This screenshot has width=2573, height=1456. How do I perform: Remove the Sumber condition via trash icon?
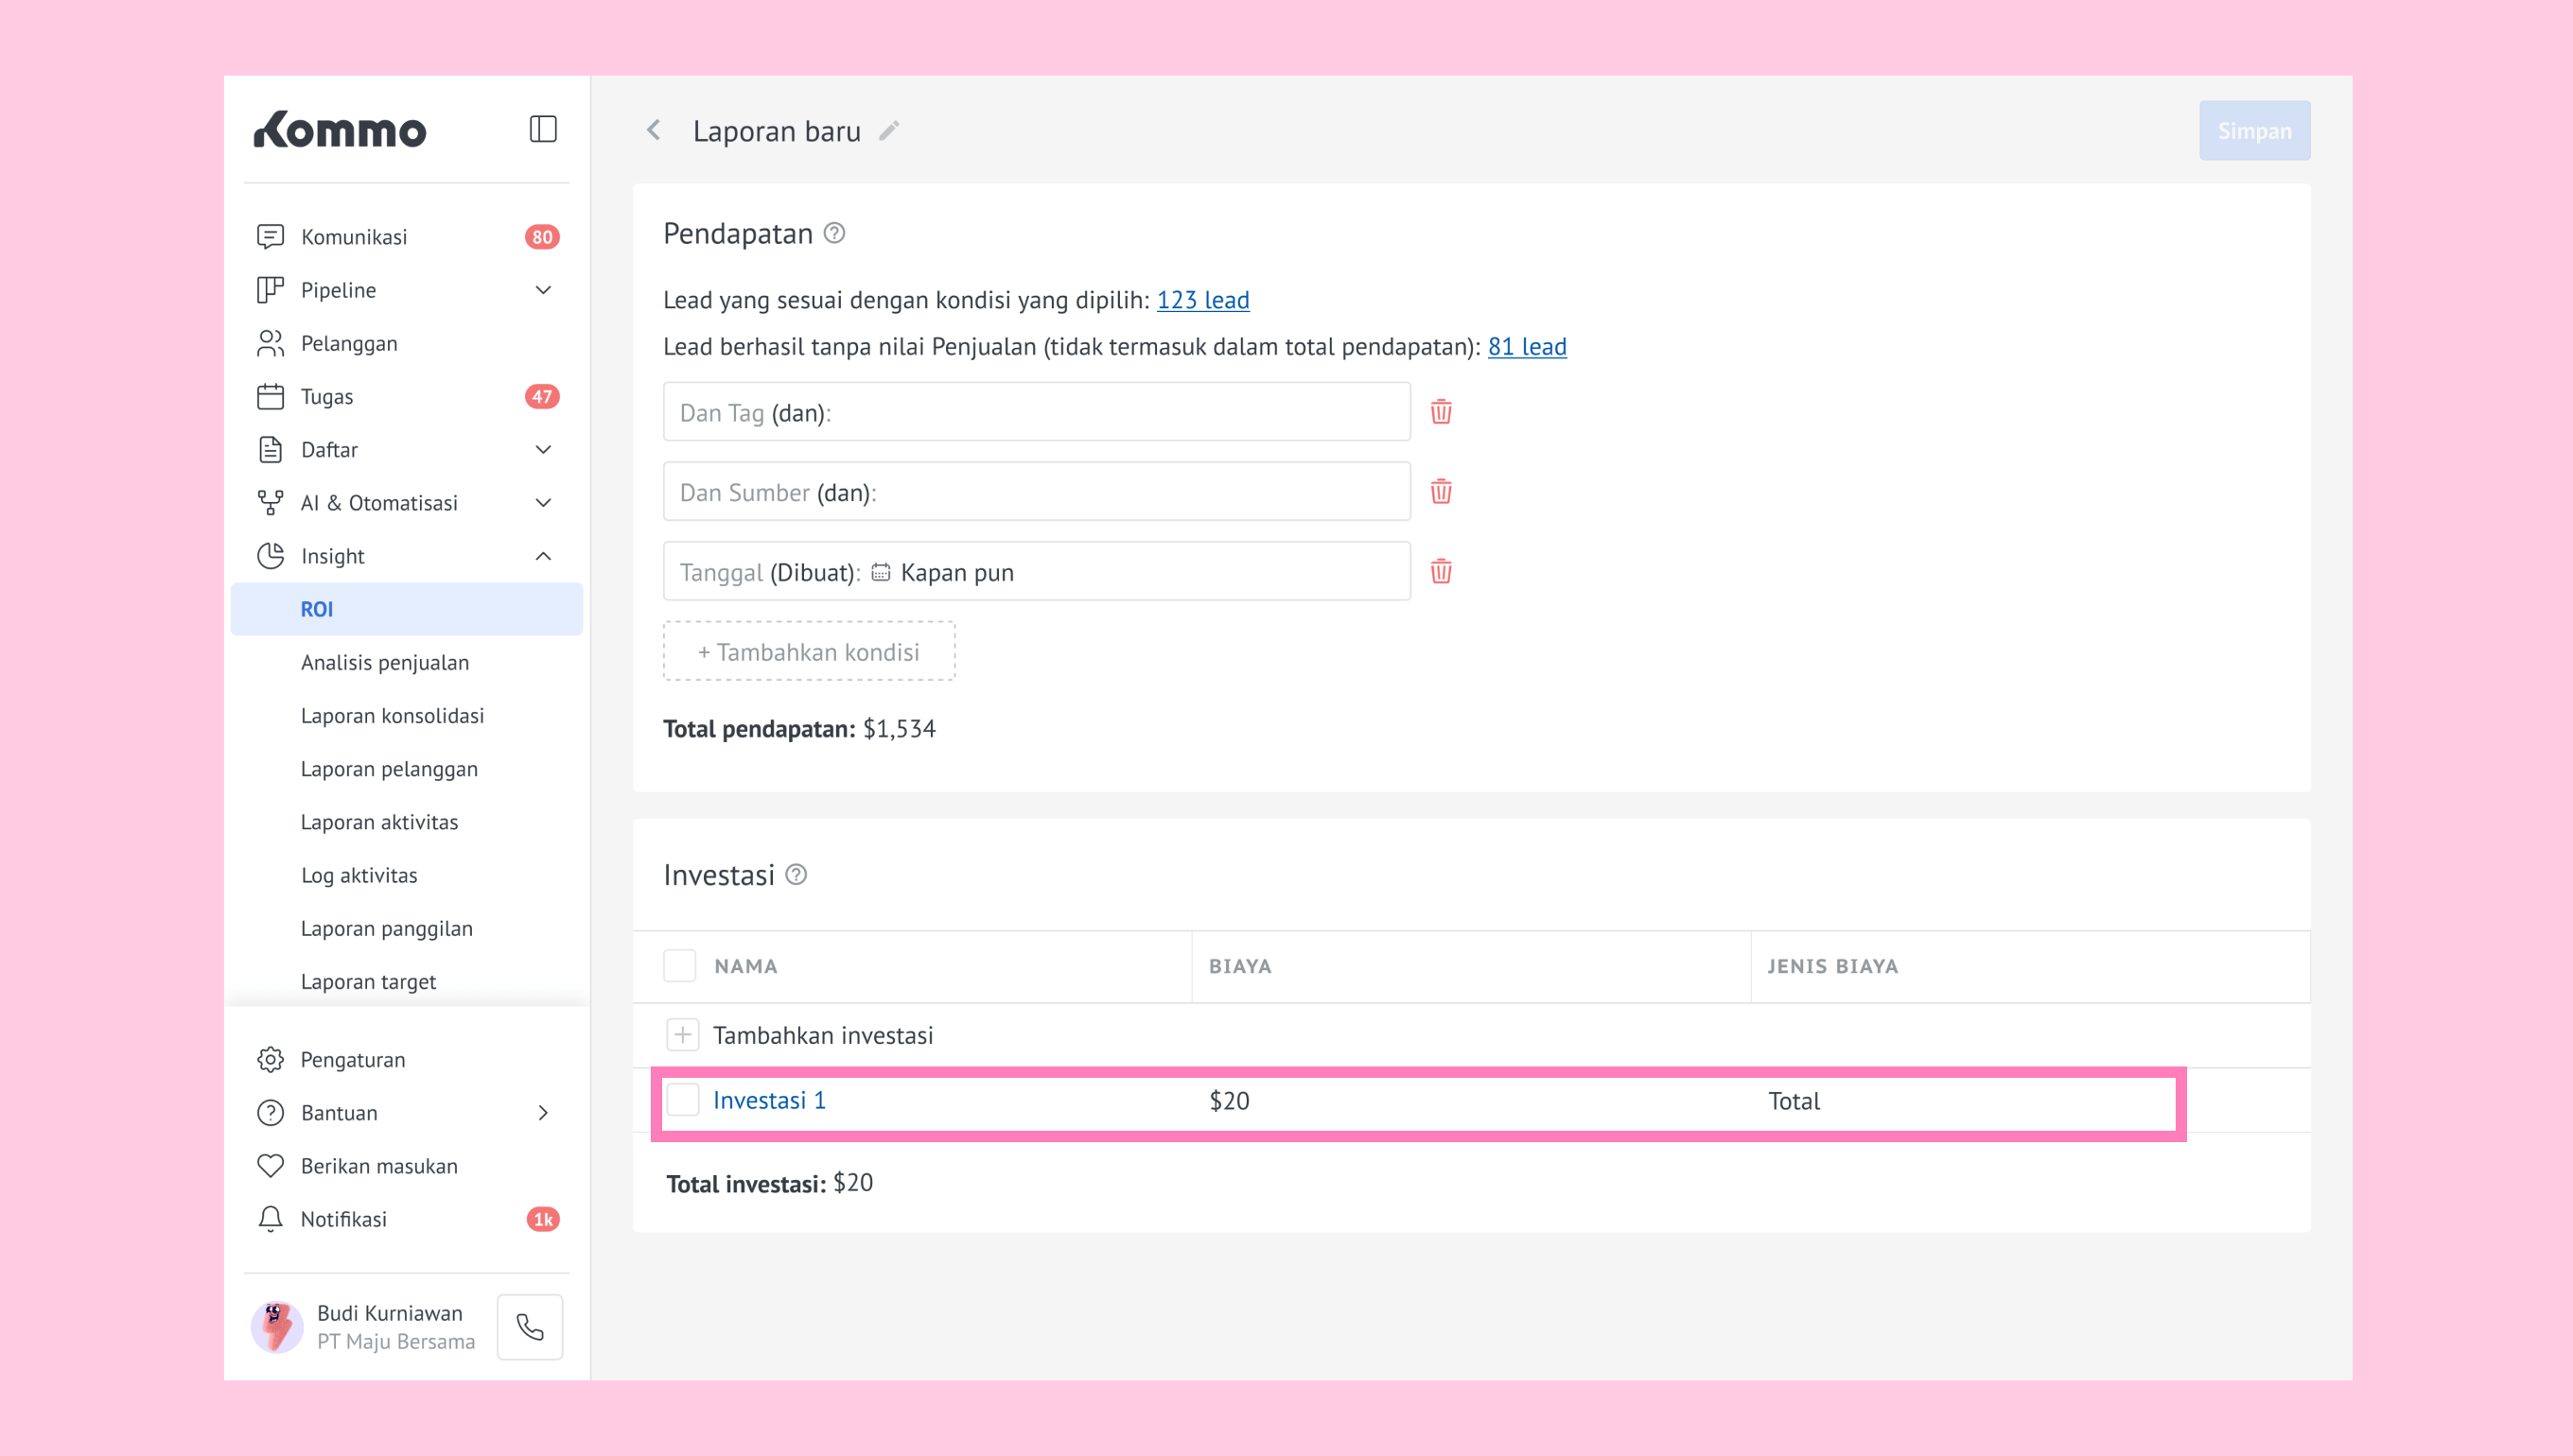point(1441,492)
